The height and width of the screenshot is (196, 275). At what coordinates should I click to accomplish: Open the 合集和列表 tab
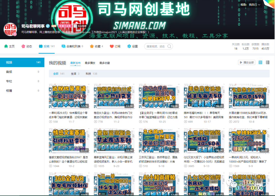pos(72,46)
